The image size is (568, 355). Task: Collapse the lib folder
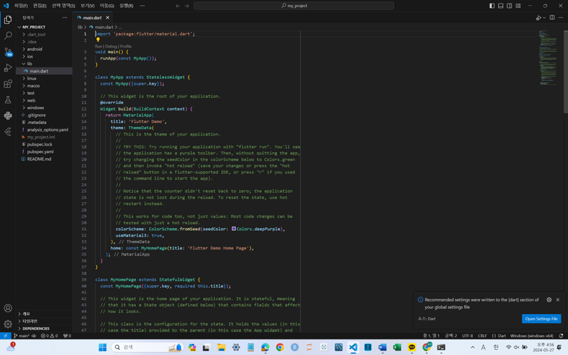(29, 65)
